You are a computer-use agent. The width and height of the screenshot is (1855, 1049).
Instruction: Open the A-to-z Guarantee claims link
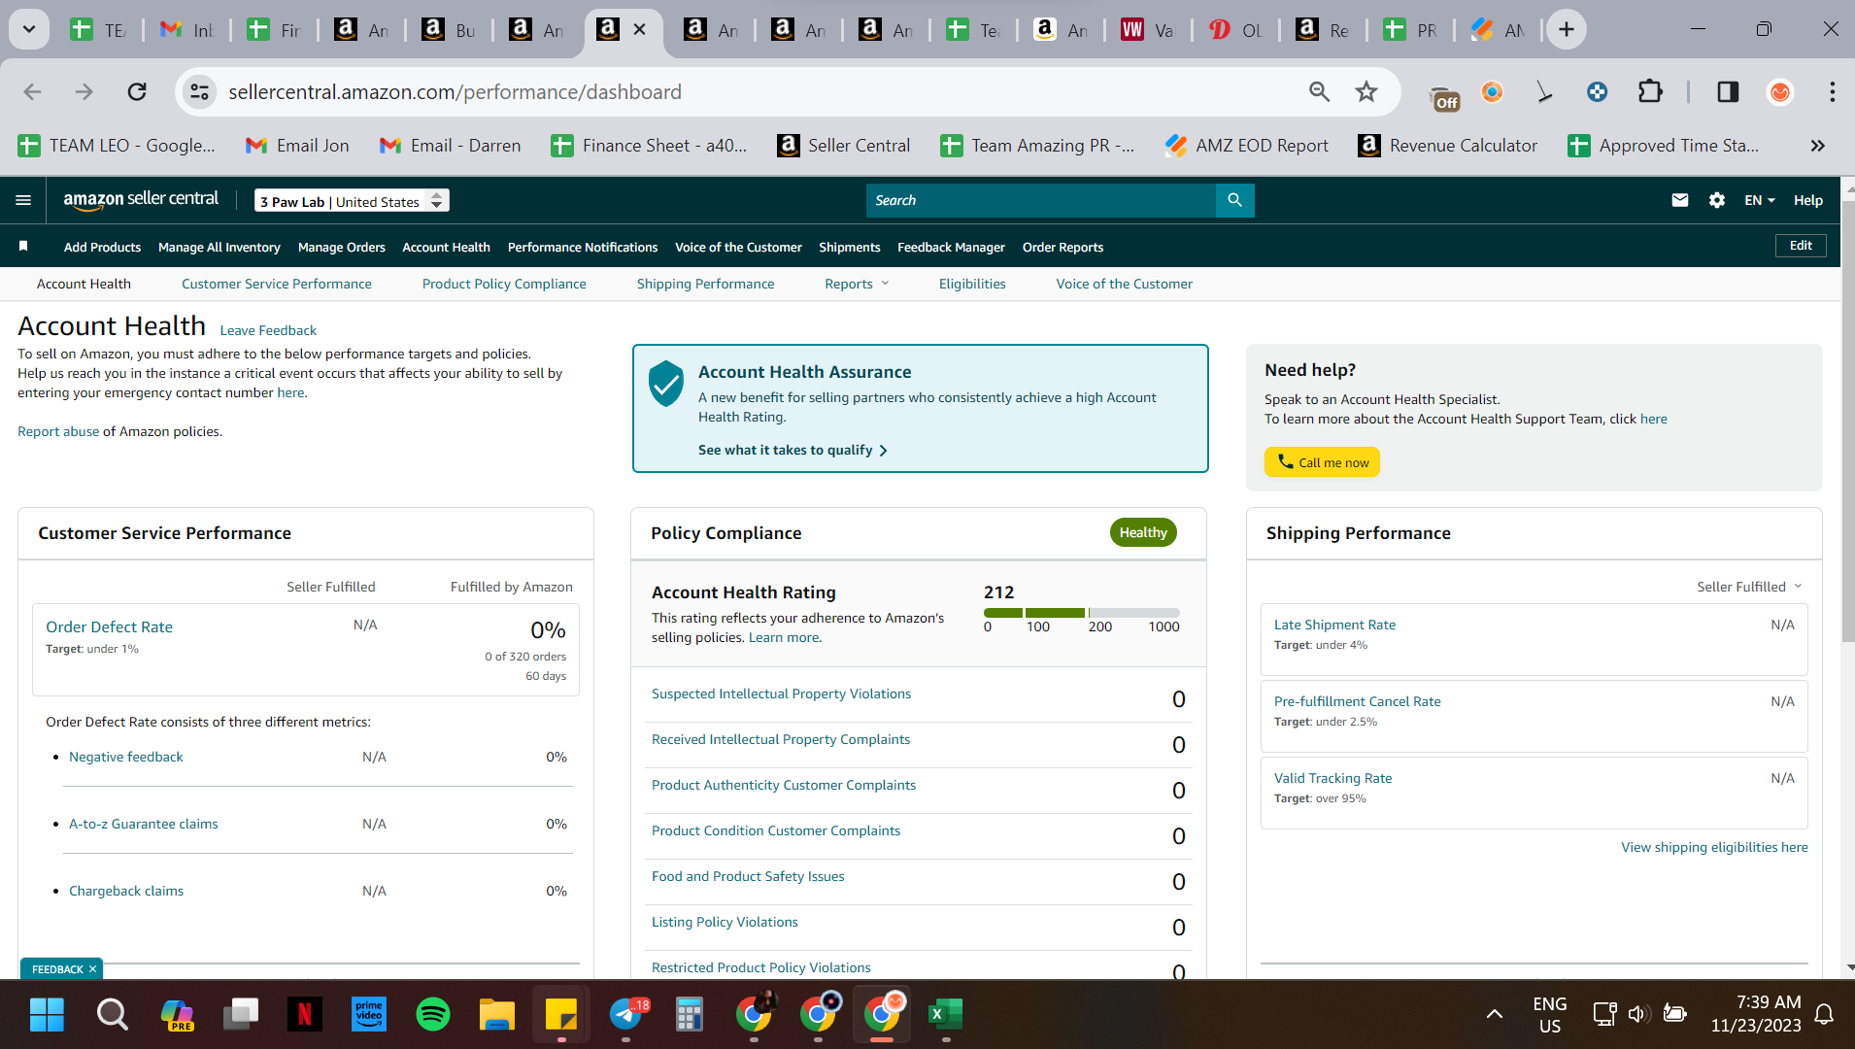point(144,824)
